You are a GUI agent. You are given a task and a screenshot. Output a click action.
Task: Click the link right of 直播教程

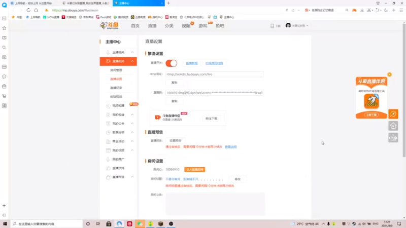click(214, 63)
